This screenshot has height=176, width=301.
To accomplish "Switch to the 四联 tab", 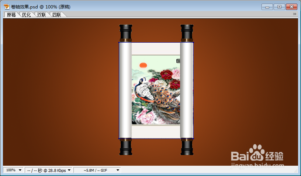I will point(57,15).
